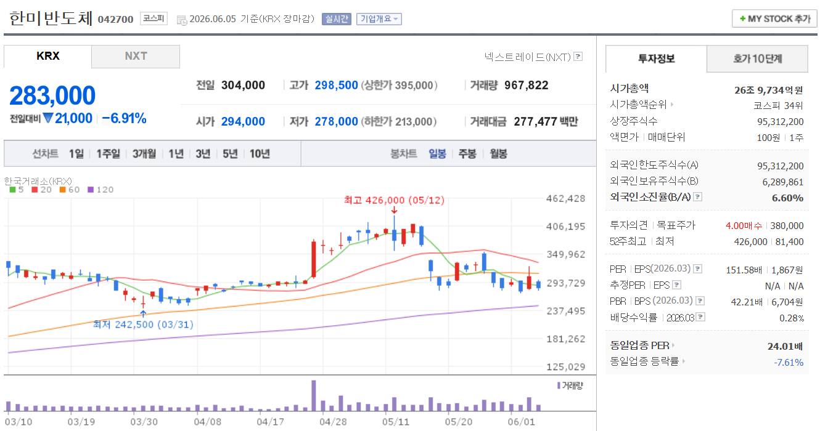The image size is (820, 431).
Task: Click the 한미반도체 stock name heading
Action: (x=51, y=18)
